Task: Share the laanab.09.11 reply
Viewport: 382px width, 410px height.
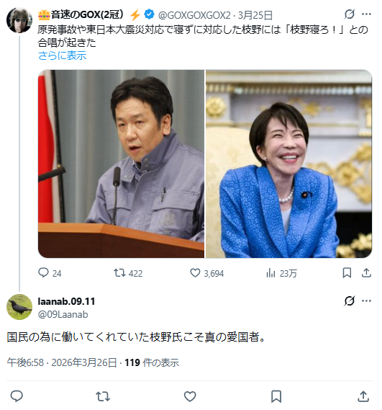Action: [x=363, y=396]
